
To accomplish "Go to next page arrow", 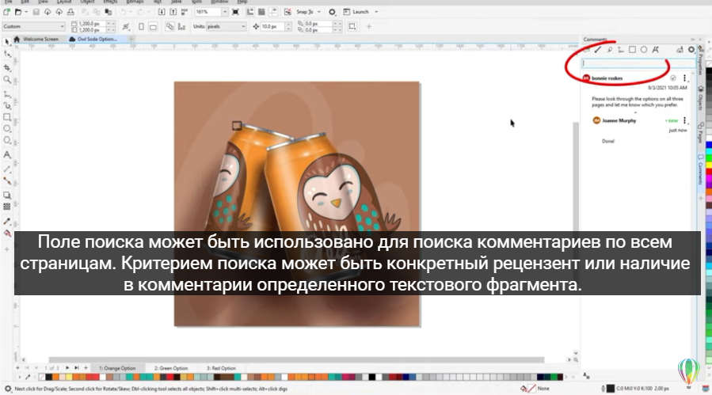I will pyautogui.click(x=67, y=368).
